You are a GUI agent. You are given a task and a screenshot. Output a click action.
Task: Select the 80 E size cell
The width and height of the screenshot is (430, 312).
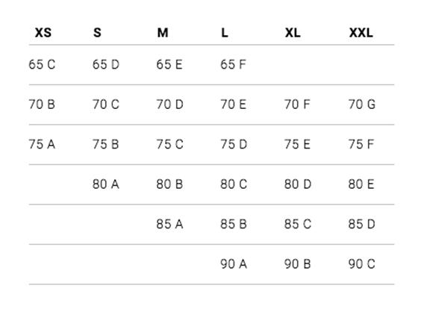pyautogui.click(x=361, y=184)
